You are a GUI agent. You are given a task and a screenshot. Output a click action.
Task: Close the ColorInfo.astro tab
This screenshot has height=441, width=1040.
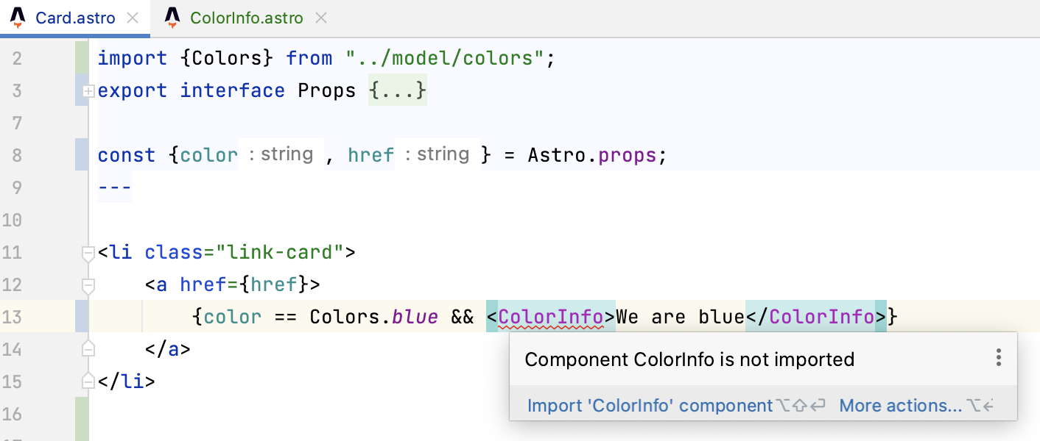(321, 18)
